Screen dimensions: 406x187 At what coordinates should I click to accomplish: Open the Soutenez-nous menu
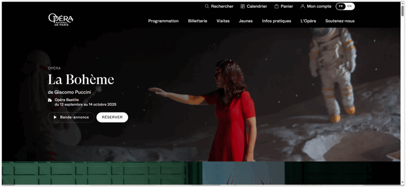point(340,21)
